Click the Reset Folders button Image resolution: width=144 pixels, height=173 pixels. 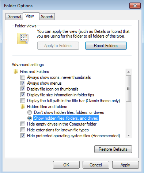[x=106, y=46]
